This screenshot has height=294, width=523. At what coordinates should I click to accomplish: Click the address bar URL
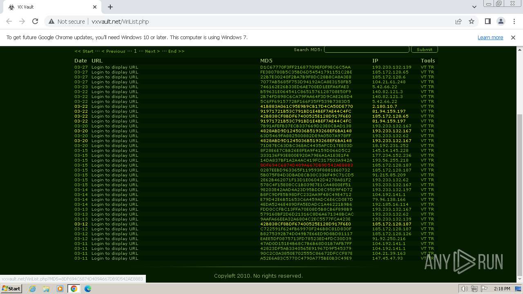pos(120,22)
